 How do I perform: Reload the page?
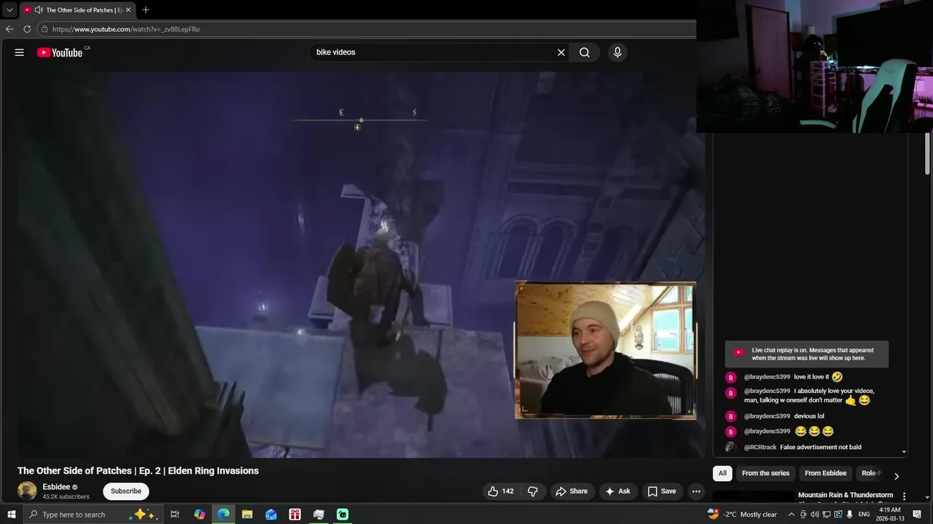click(27, 29)
